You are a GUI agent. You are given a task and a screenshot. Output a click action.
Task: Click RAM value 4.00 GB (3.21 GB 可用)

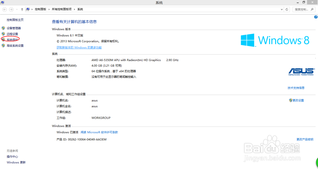107,66
